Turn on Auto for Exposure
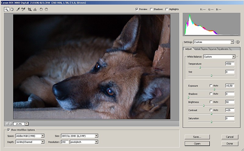244x151 pixels. (x=211, y=86)
